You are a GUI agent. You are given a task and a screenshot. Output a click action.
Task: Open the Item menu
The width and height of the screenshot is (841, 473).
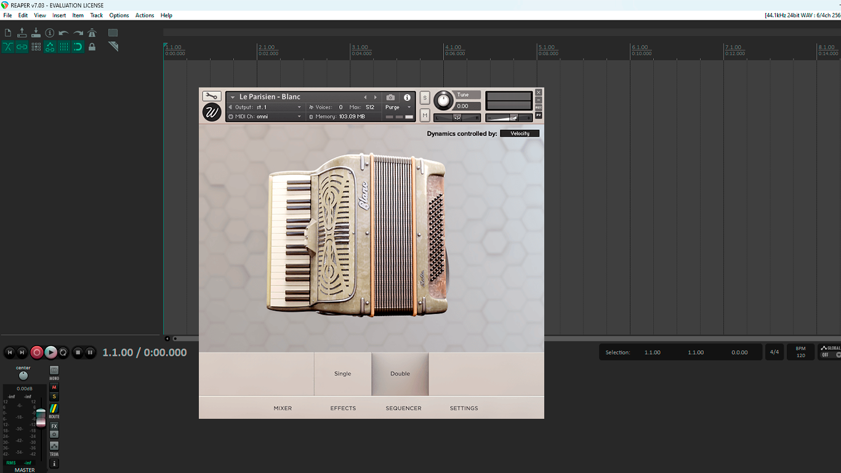78,15
